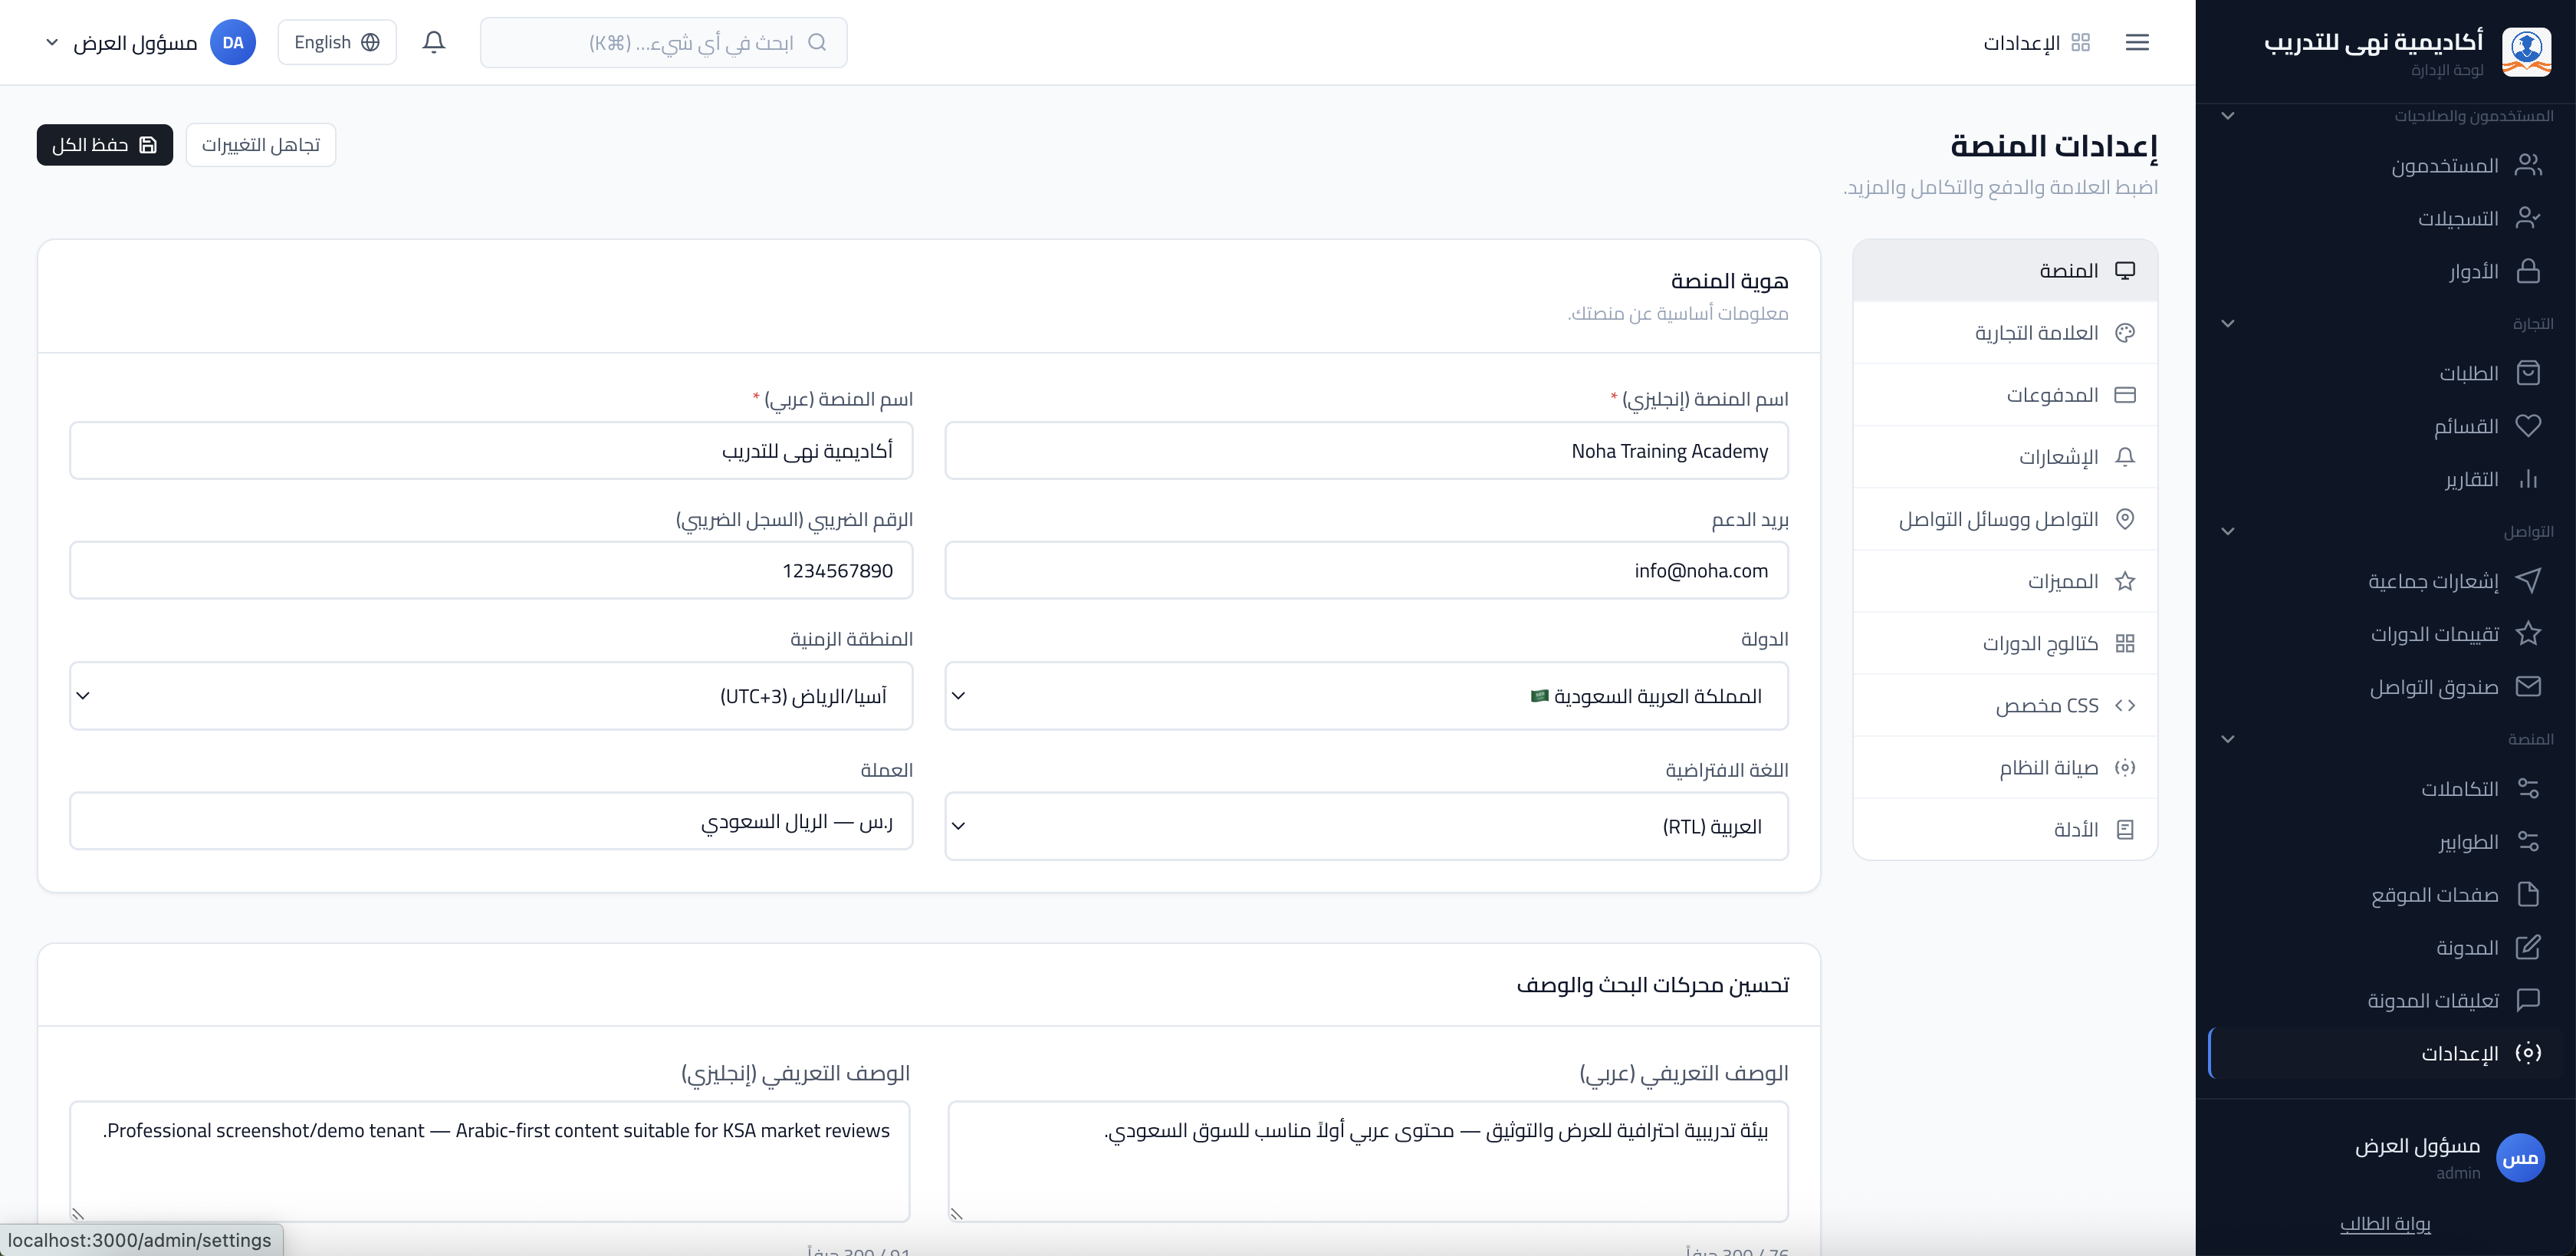Image resolution: width=2576 pixels, height=1256 pixels.
Task: Click the send icon beside إشعارات جماعية
Action: point(2528,580)
